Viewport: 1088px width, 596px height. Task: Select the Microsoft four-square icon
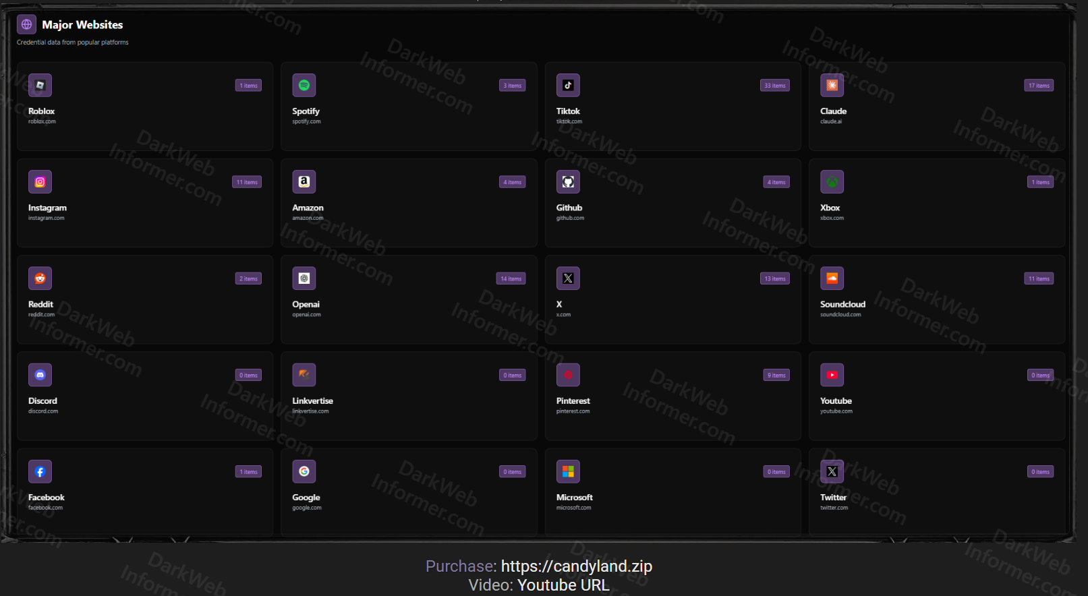click(568, 472)
